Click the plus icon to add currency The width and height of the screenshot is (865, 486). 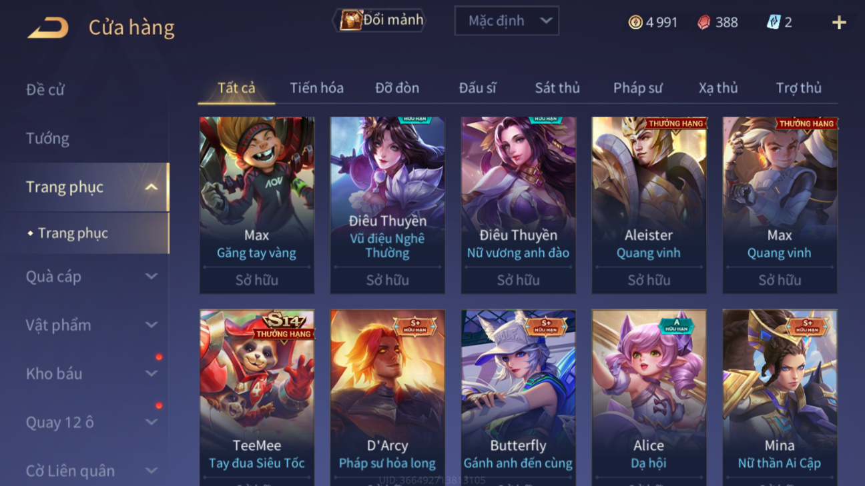coord(839,23)
